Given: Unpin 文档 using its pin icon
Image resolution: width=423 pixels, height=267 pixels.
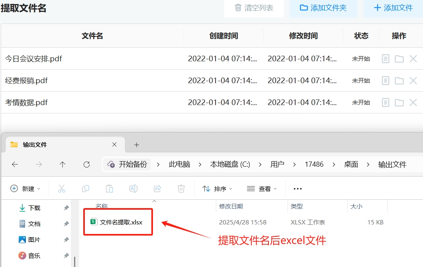Looking at the screenshot, I should click(66, 224).
